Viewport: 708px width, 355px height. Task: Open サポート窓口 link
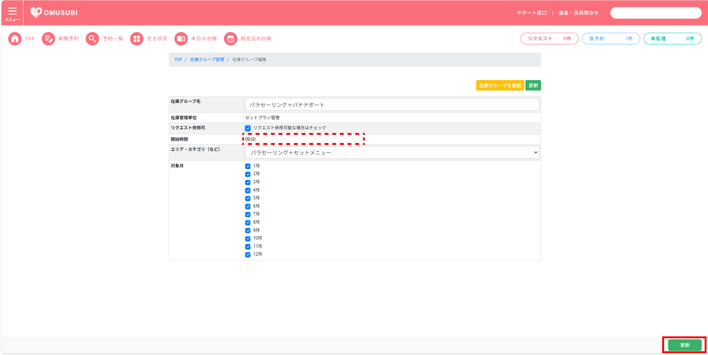coord(532,13)
